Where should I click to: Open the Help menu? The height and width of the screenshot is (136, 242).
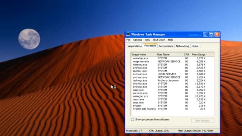(x=171, y=40)
